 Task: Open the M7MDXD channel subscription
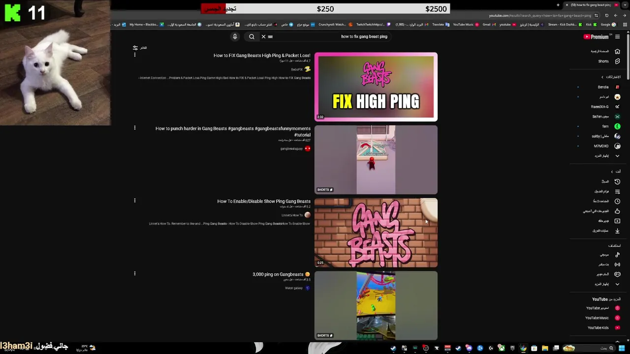tap(606, 146)
